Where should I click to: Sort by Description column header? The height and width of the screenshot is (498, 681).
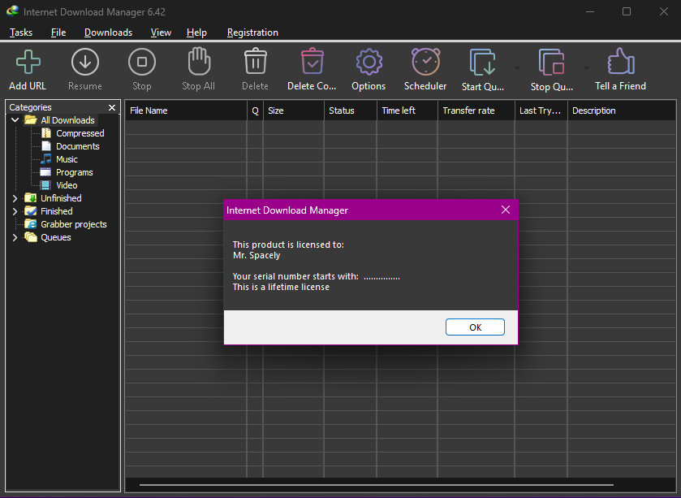621,110
